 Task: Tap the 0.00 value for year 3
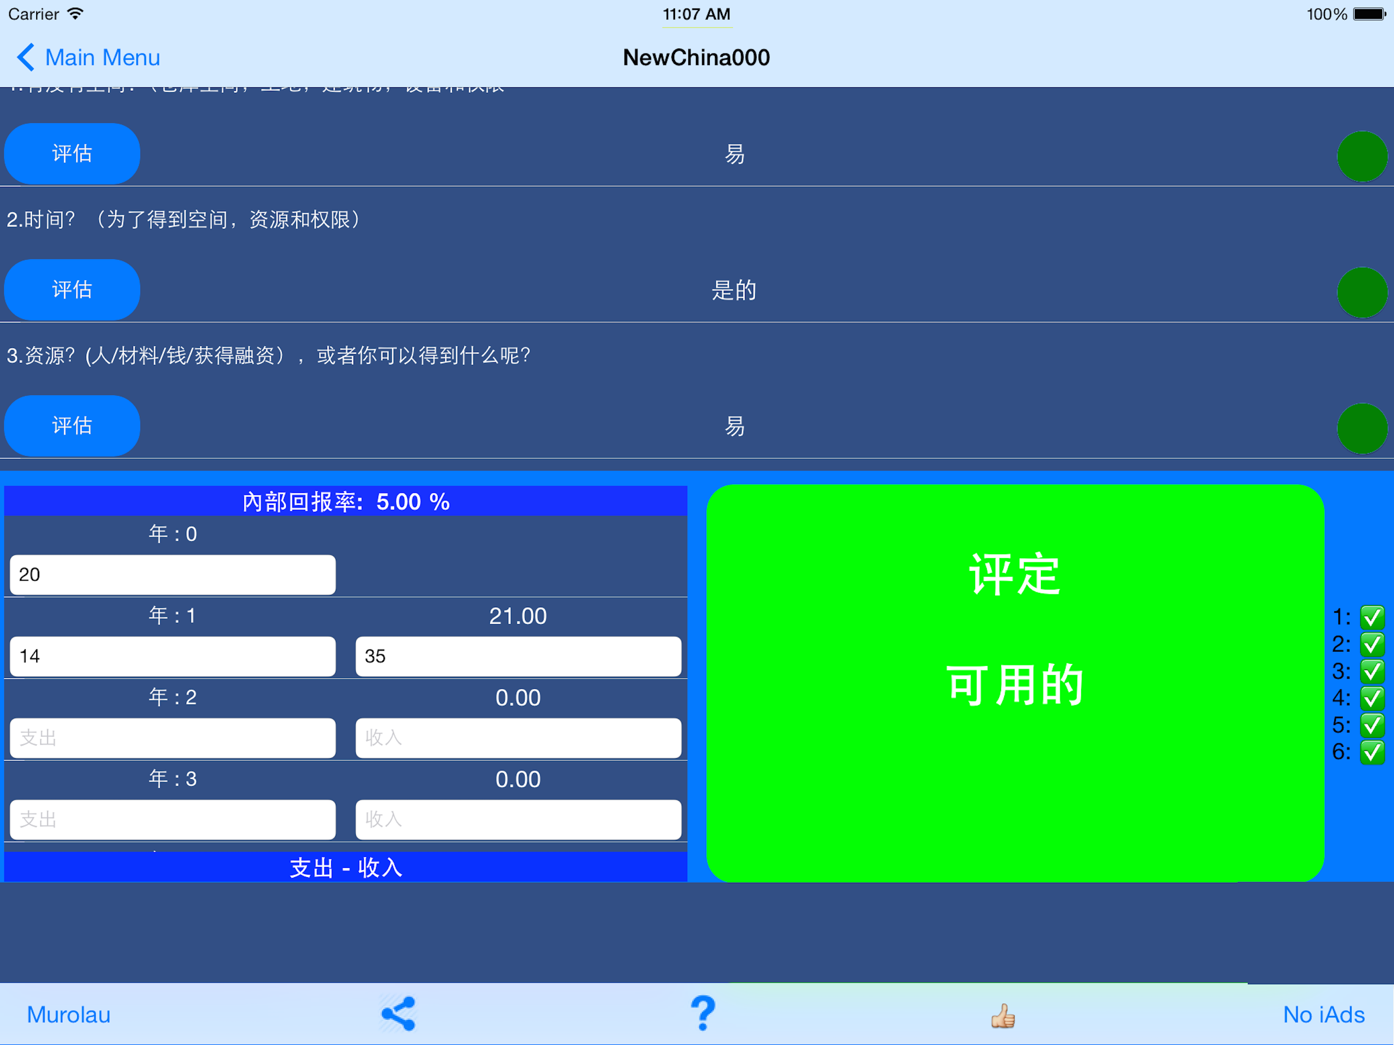(518, 779)
